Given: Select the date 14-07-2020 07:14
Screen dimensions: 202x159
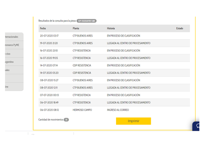Looking at the screenshot, I should tap(49, 65).
